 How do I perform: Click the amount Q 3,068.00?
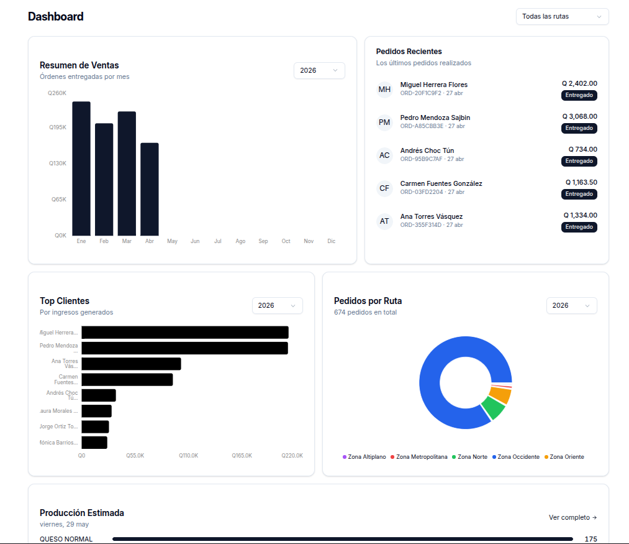tap(580, 116)
